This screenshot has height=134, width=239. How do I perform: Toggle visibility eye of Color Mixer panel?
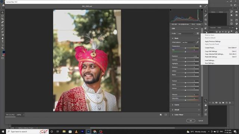(x=199, y=115)
